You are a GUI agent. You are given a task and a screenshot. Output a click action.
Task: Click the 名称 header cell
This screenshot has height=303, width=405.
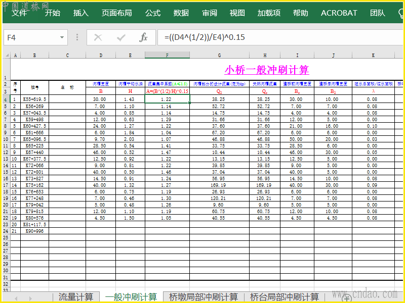(67, 87)
